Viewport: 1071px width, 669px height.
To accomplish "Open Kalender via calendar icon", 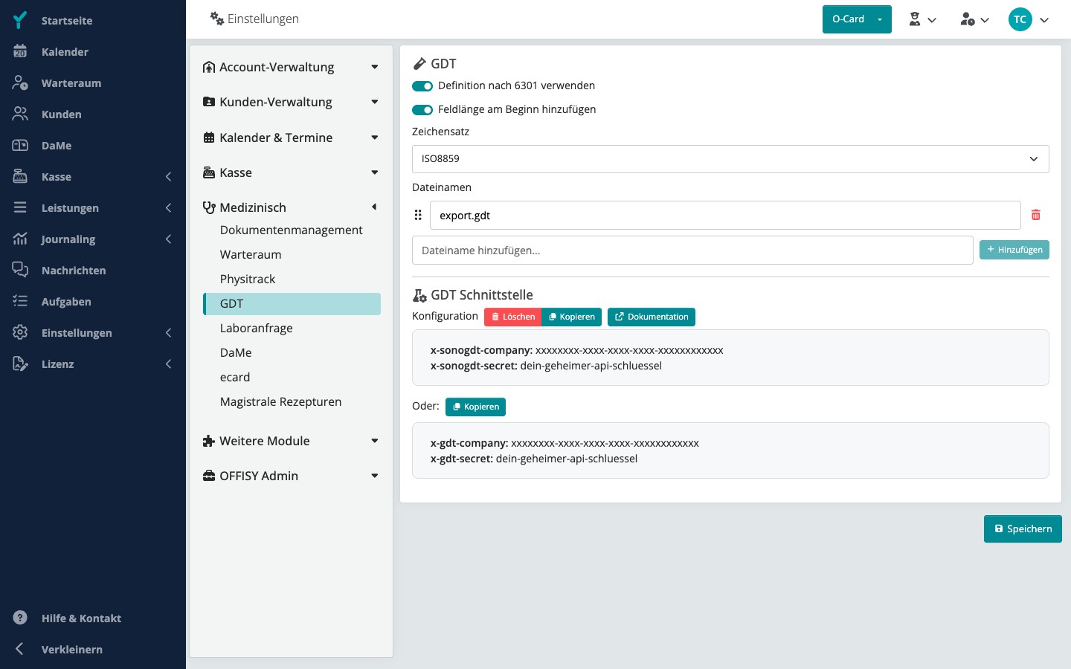I will pos(20,51).
